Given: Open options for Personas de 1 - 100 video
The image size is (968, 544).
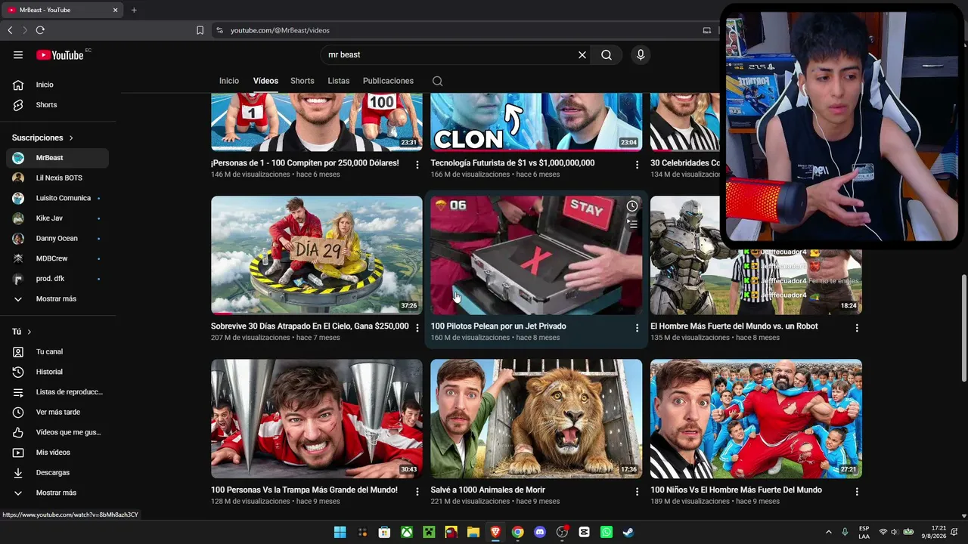Looking at the screenshot, I should (x=417, y=164).
